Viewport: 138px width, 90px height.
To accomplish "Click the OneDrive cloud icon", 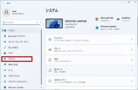I will (x=118, y=19).
